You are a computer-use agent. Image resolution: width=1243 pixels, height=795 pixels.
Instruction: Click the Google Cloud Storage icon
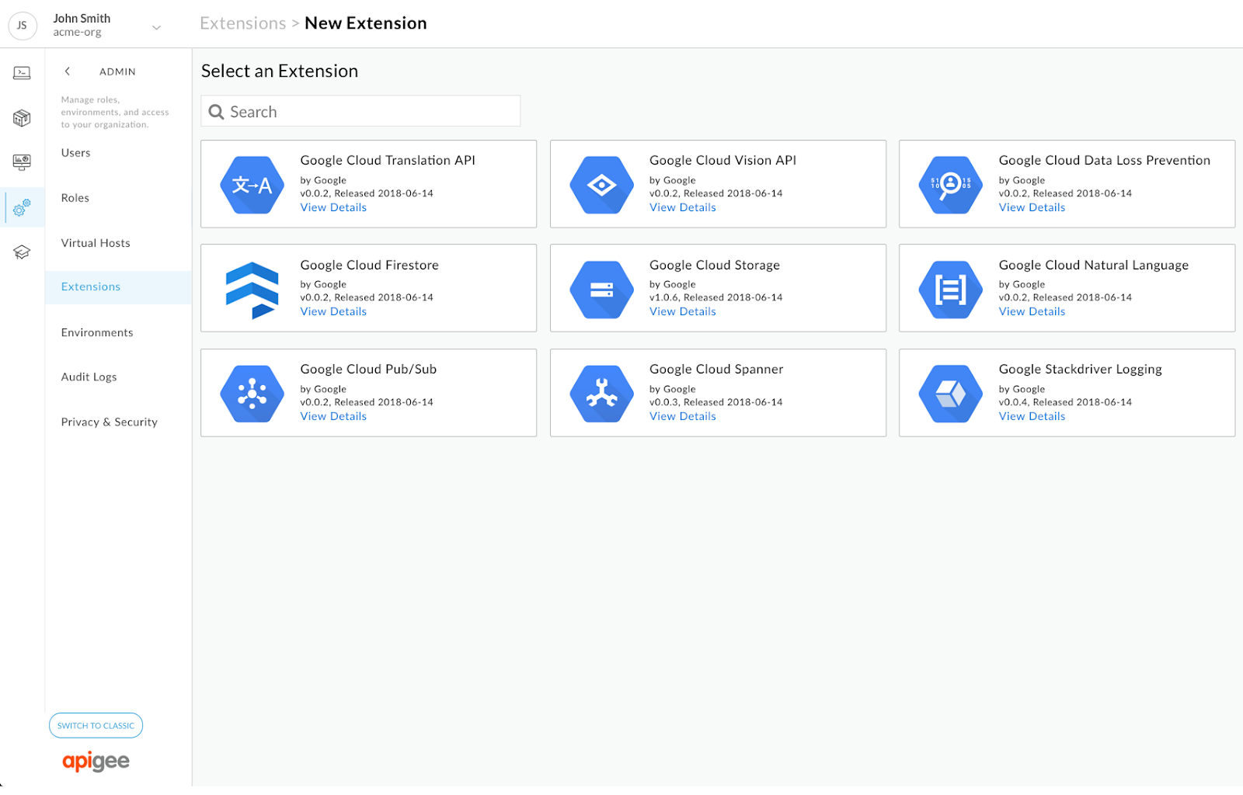tap(601, 290)
